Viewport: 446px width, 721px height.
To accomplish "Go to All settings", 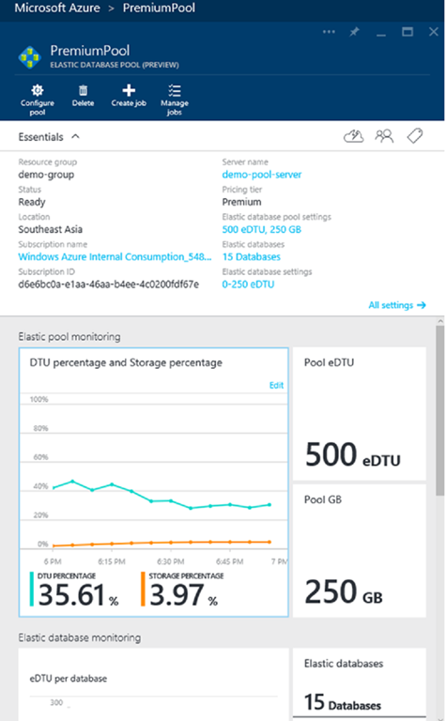I will (397, 305).
